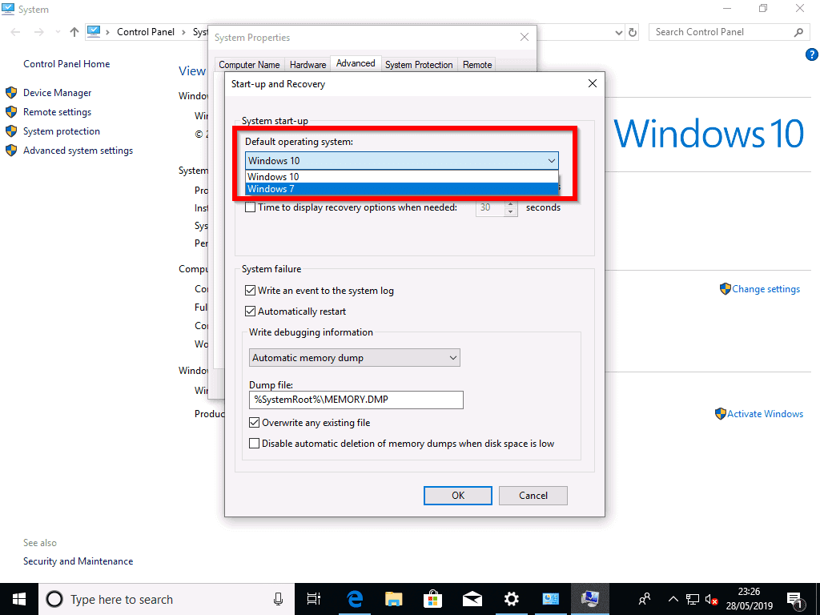Select the Advanced tab

[x=356, y=63]
